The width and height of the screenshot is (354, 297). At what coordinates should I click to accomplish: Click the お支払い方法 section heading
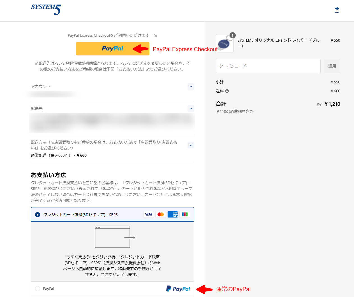tap(48, 175)
